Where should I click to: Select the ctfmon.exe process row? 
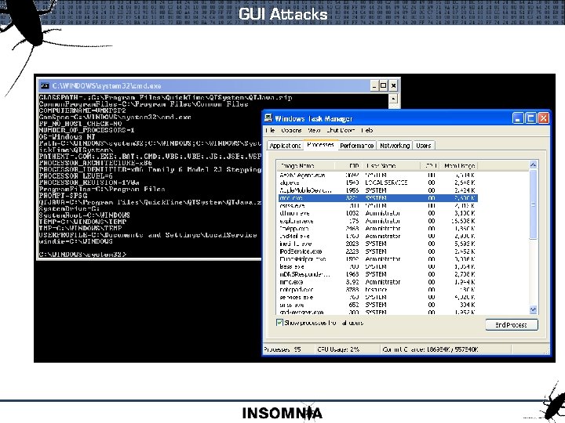click(x=377, y=213)
